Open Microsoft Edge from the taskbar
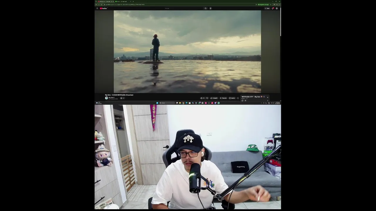 coord(186,103)
